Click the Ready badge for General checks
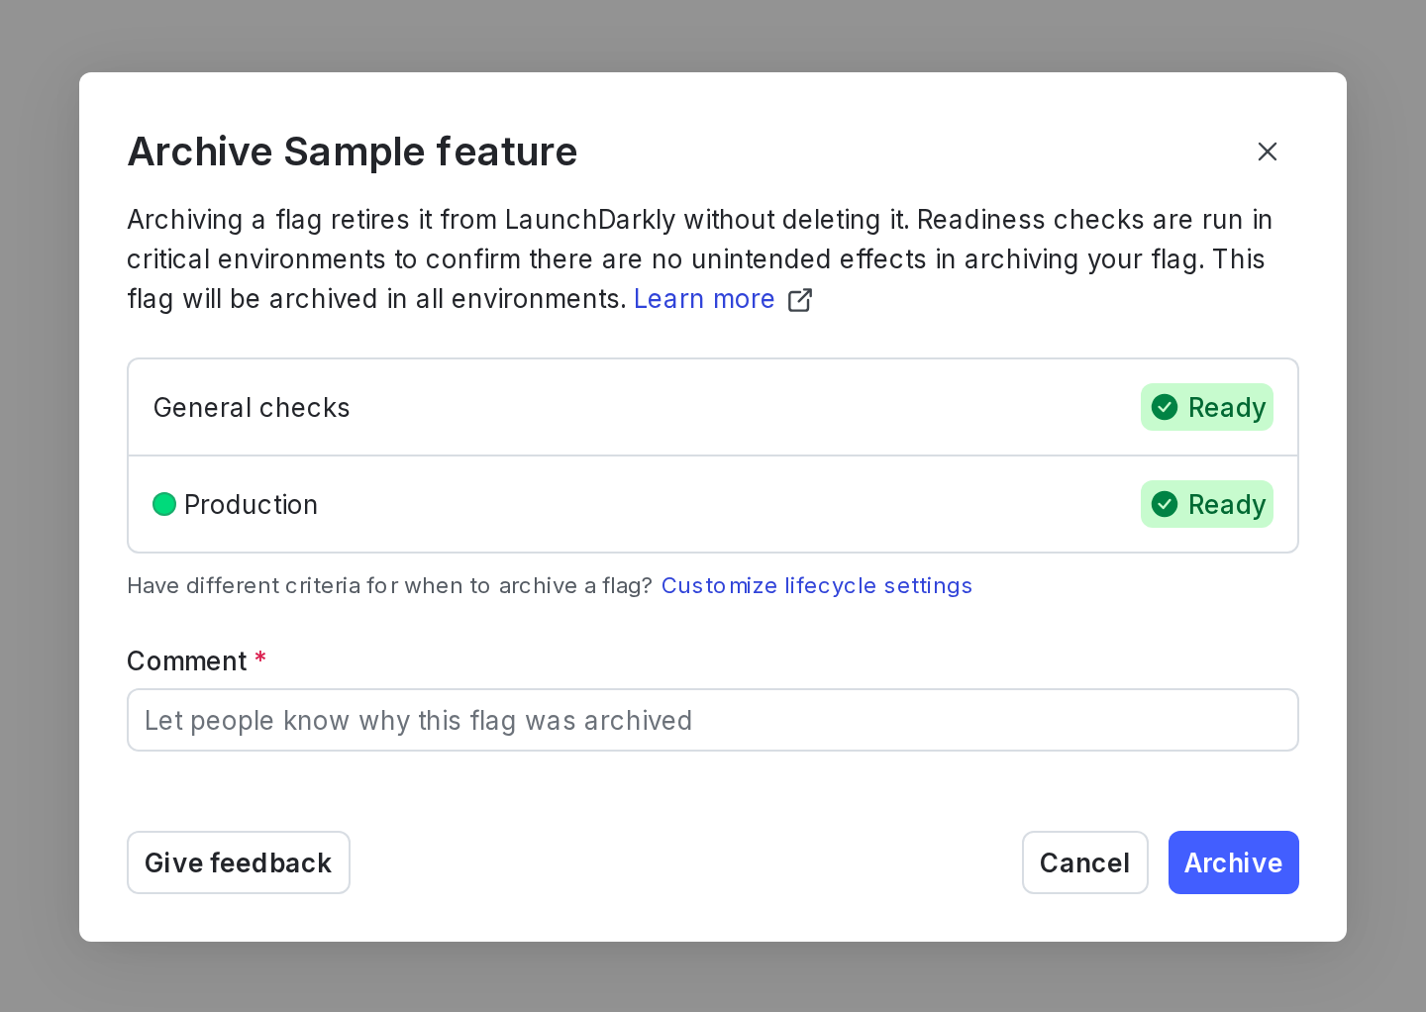The image size is (1426, 1012). click(1207, 407)
